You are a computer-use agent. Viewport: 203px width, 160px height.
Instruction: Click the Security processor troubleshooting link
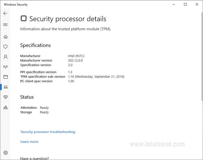click(x=48, y=132)
